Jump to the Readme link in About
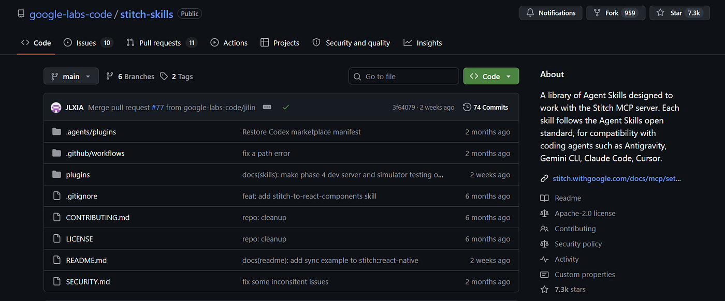The height and width of the screenshot is (301, 725). [x=568, y=198]
